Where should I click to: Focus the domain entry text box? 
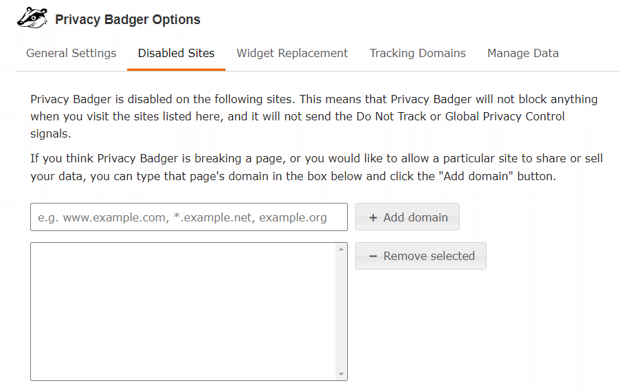(189, 217)
